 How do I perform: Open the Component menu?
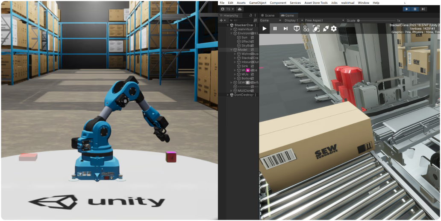[278, 3]
